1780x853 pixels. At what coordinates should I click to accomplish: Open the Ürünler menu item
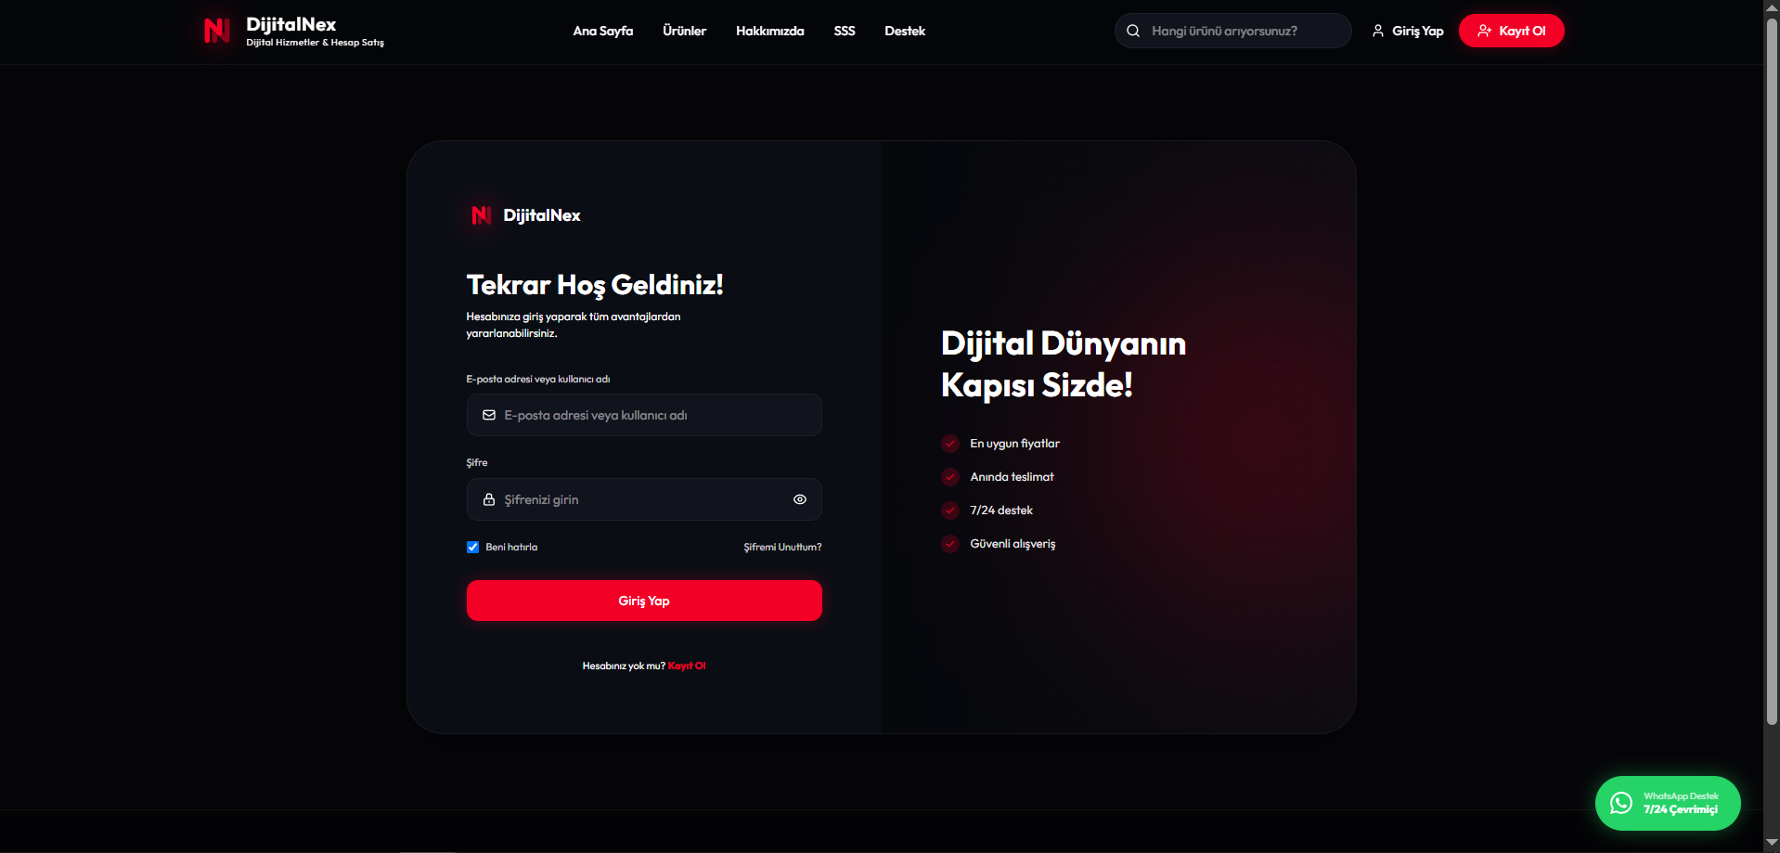click(x=684, y=31)
